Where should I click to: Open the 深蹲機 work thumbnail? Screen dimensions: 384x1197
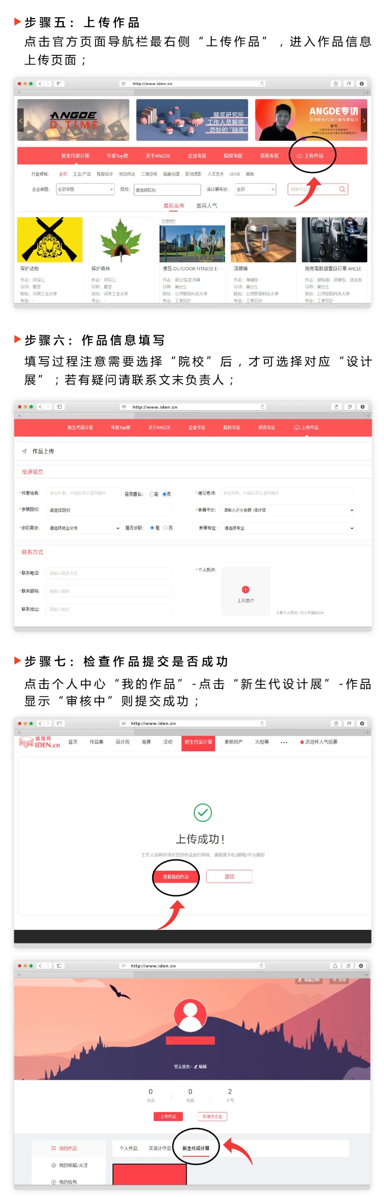click(x=263, y=240)
